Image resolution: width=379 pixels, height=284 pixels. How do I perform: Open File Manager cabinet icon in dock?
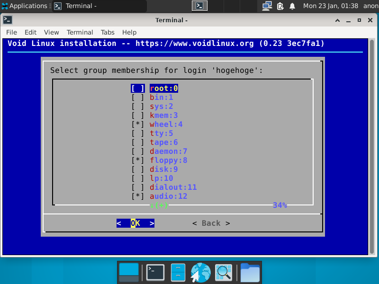click(x=178, y=273)
